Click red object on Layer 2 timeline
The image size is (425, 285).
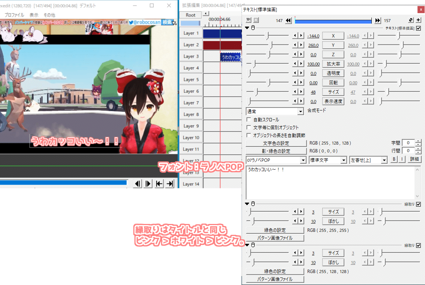(x=222, y=45)
